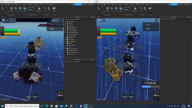192x108 pixels.
Task: Select Rokakaka Fruit hotbar slot in right viewport
Action: 131,97
